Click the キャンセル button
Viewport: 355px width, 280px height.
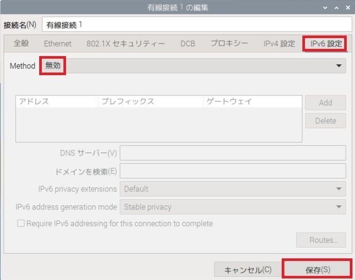[x=248, y=270]
